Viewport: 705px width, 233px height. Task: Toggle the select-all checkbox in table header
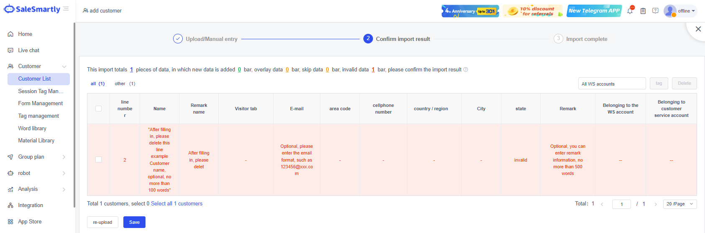click(x=98, y=109)
